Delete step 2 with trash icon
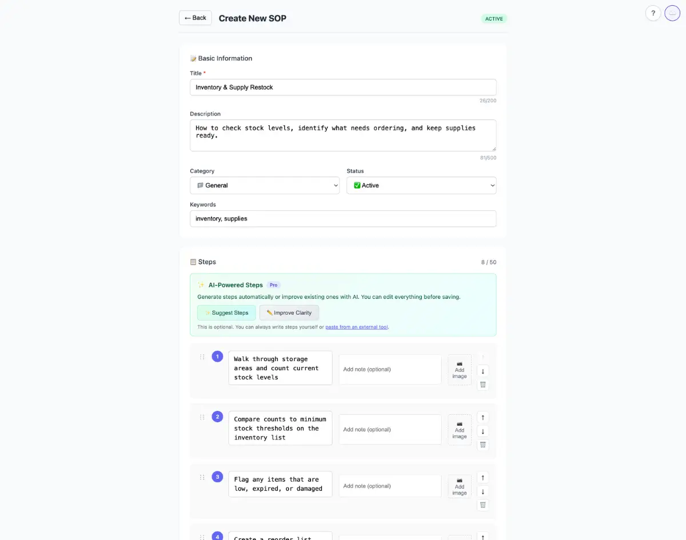The image size is (686, 540). pyautogui.click(x=483, y=445)
